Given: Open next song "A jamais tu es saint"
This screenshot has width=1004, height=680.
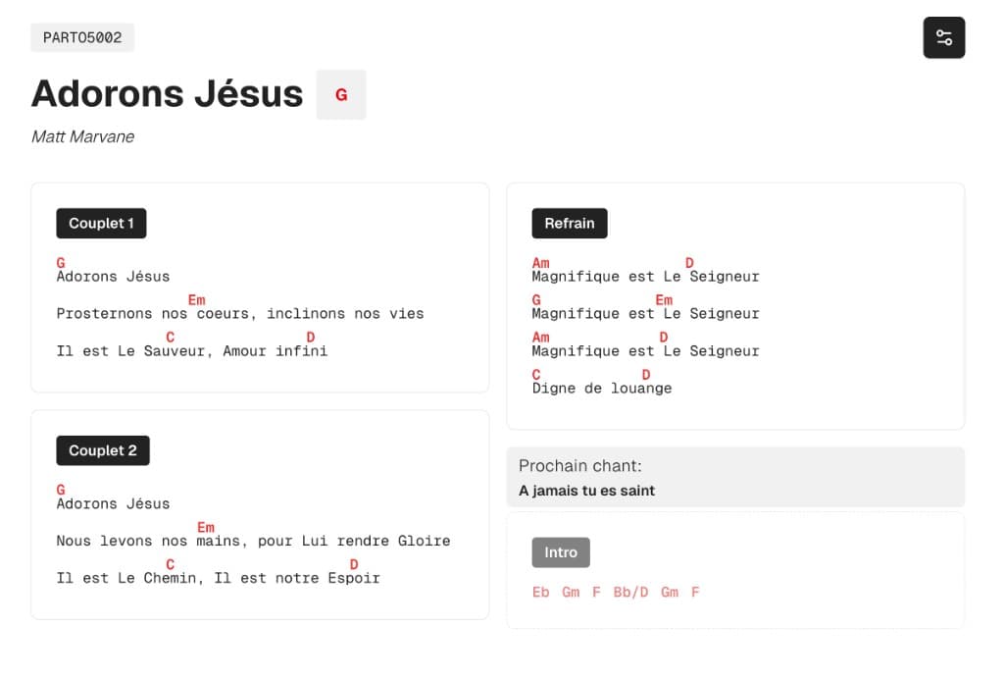Looking at the screenshot, I should click(586, 491).
